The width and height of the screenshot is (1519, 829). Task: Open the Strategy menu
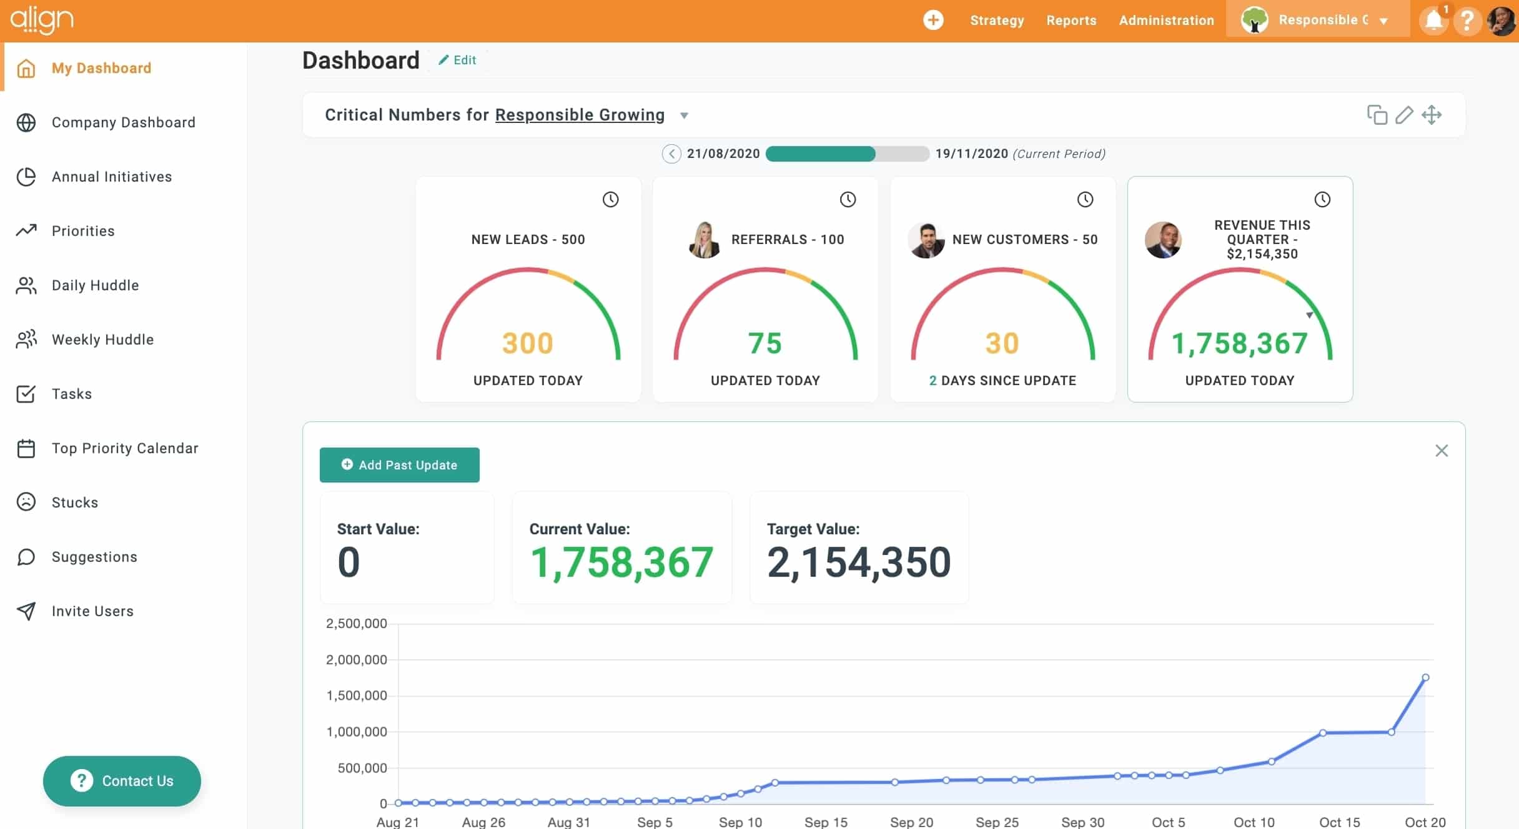(997, 20)
